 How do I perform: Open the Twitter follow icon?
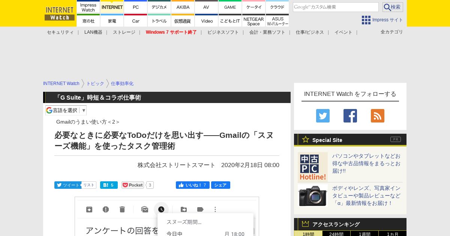pos(323,116)
